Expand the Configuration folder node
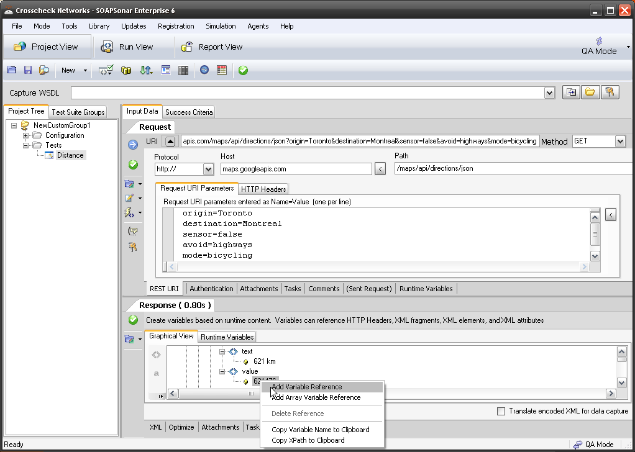 pos(26,135)
